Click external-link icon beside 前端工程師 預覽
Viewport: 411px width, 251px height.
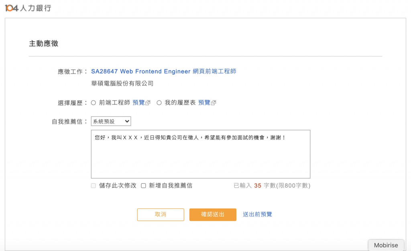(x=148, y=103)
